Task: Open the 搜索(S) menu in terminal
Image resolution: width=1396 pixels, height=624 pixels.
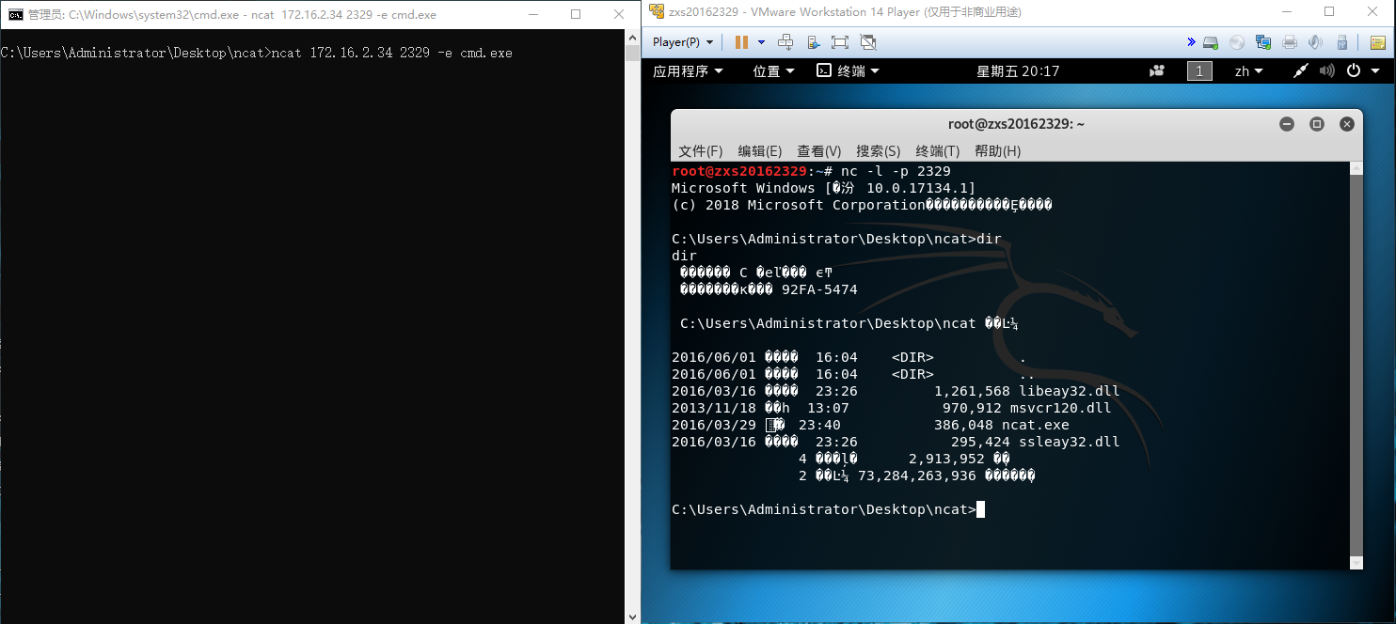Action: 879,151
